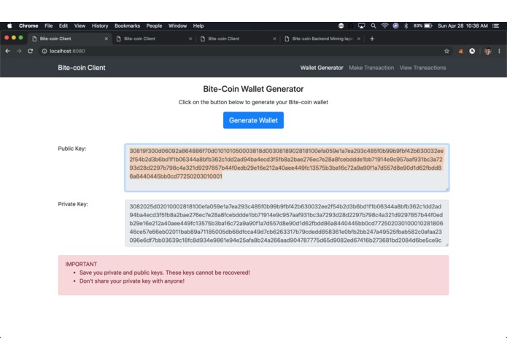The image size is (507, 360).
Task: Switch to the third Bite-coin Client tab
Action: [x=238, y=39]
